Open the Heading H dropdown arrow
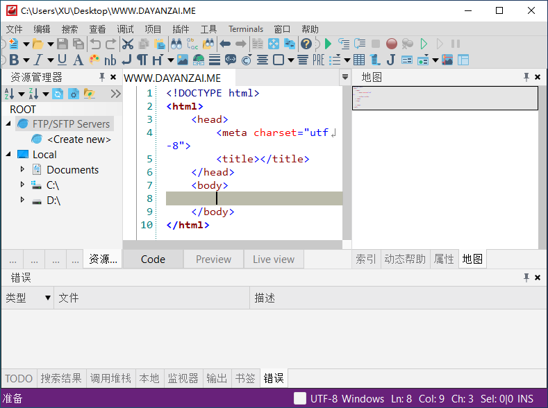The image size is (548, 408). (x=171, y=60)
